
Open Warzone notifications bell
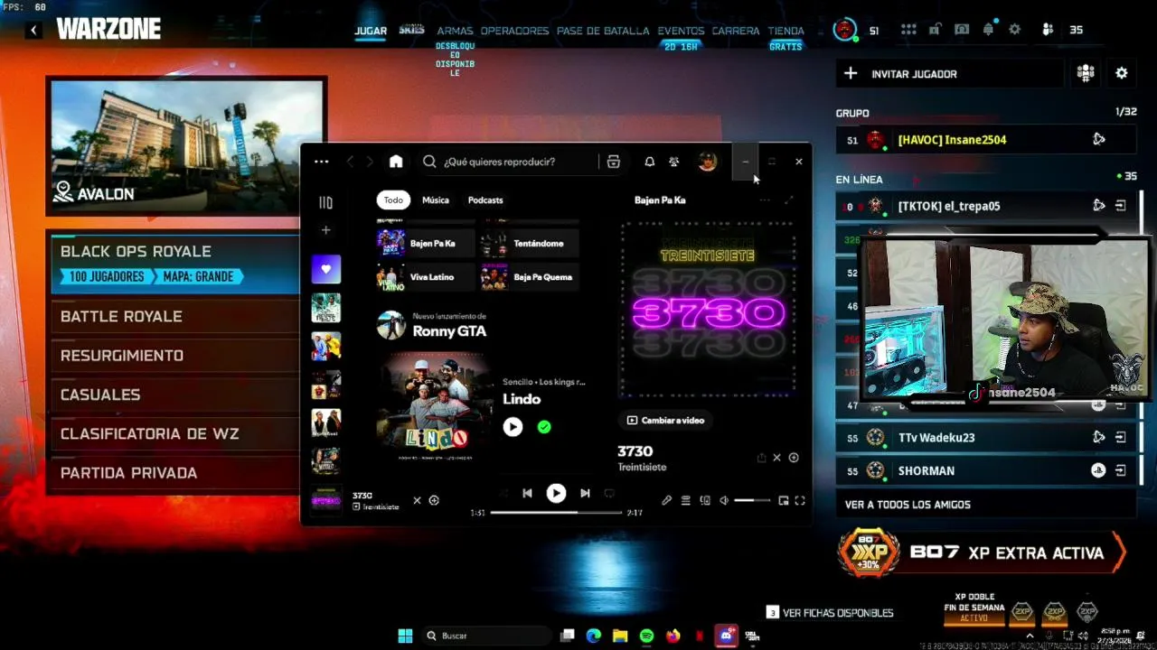point(988,30)
